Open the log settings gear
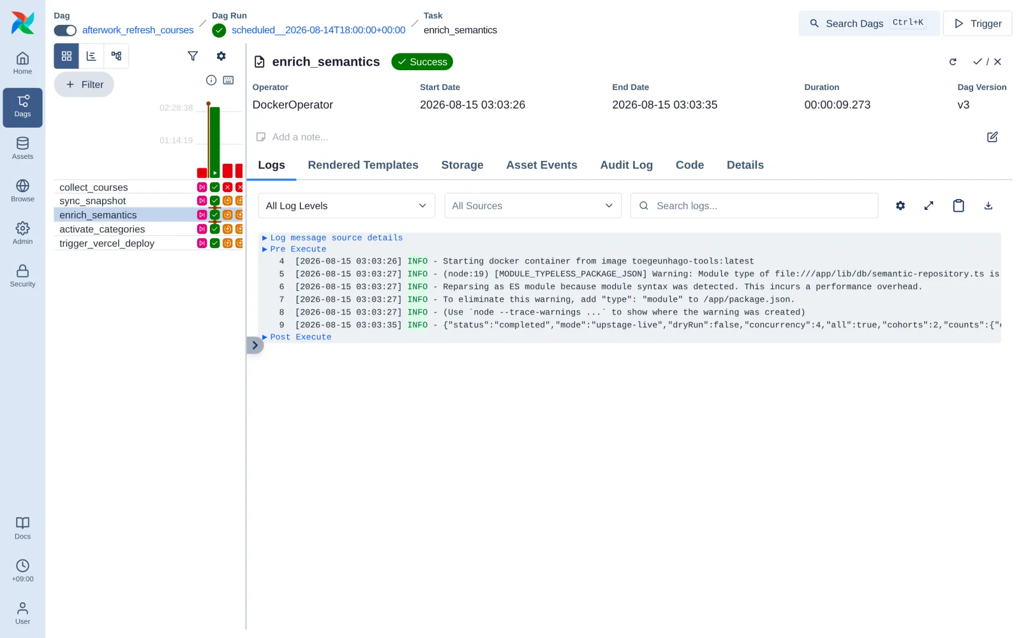The height and width of the screenshot is (638, 1021). point(900,205)
